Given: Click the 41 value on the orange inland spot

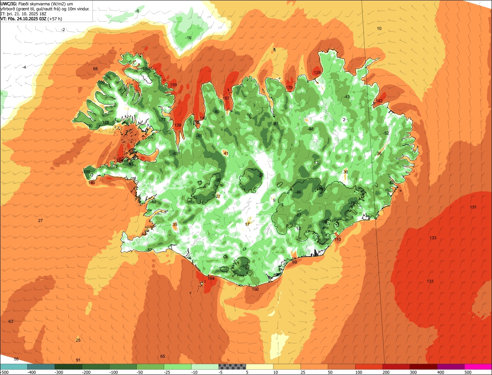Looking at the screenshot, I should click(226, 153).
